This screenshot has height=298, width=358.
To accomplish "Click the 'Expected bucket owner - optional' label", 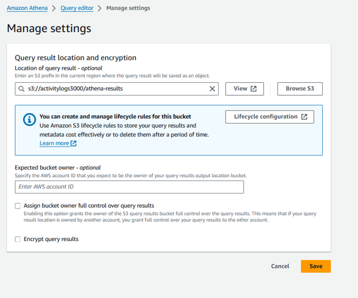I will point(58,168).
